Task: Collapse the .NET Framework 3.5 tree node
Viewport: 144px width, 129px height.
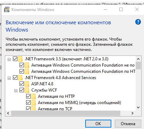Action: 9,60
